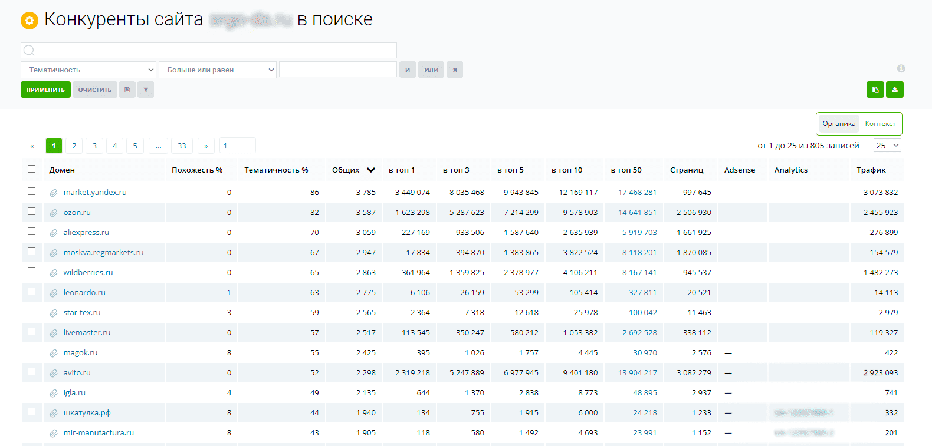This screenshot has width=932, height=446.
Task: Open the aliexpress.ru domain link
Action: coord(86,233)
